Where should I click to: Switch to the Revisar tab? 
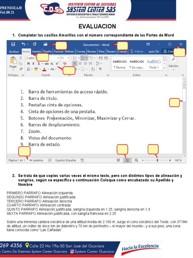click(x=91, y=51)
